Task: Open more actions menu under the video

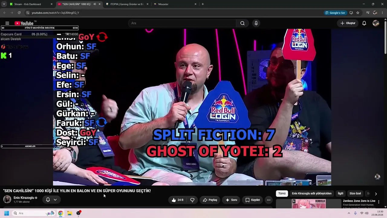Action: pos(268,200)
